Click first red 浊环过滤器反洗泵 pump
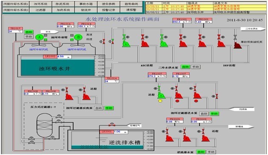 click(x=69, y=97)
